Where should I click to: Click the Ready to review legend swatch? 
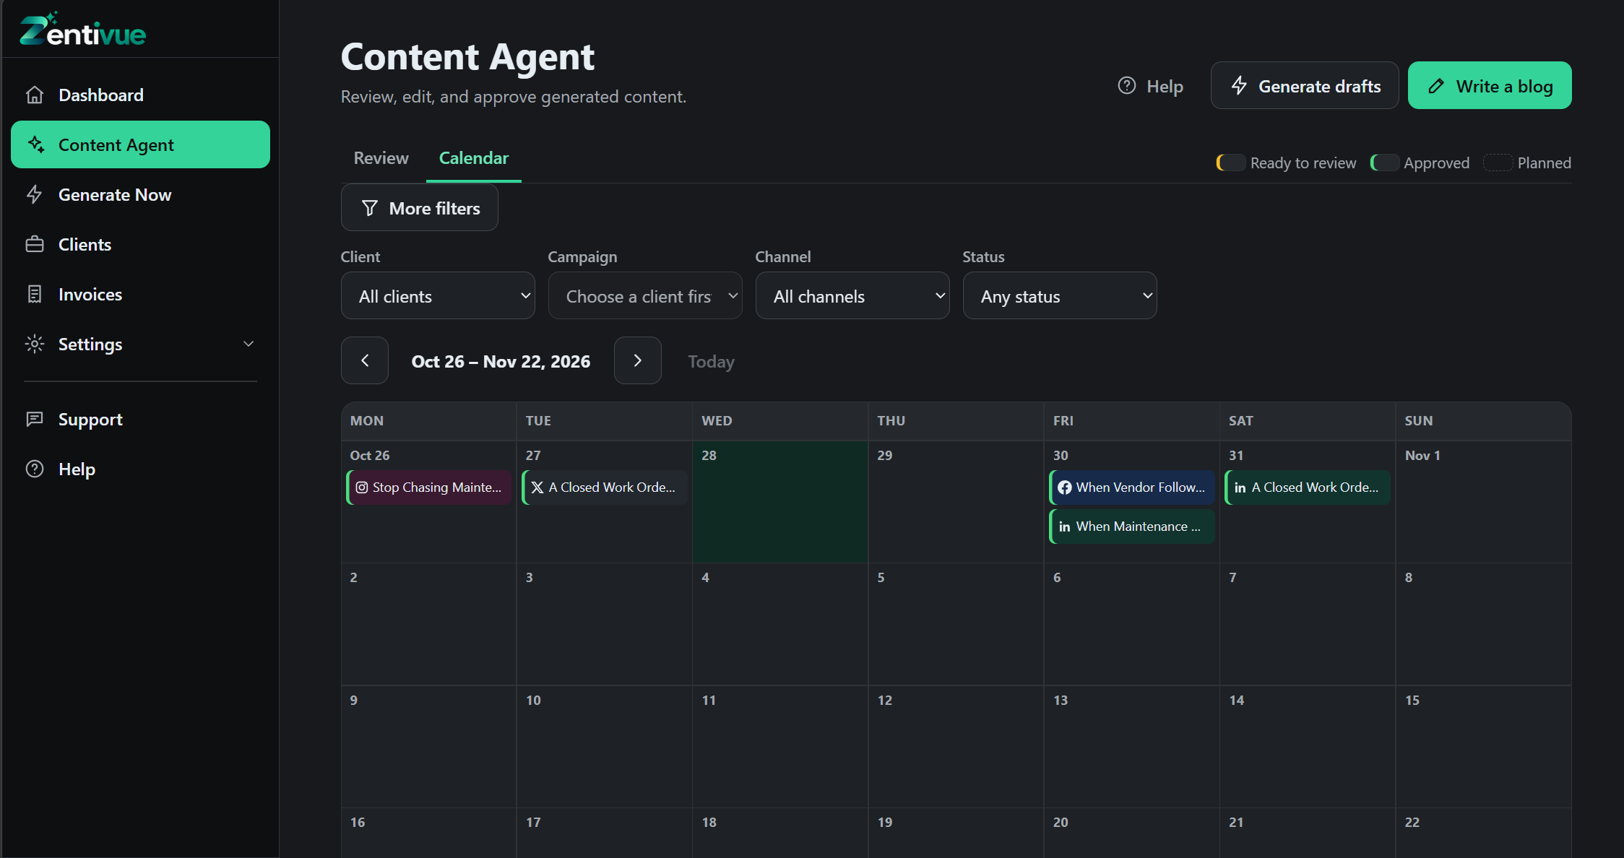tap(1231, 162)
